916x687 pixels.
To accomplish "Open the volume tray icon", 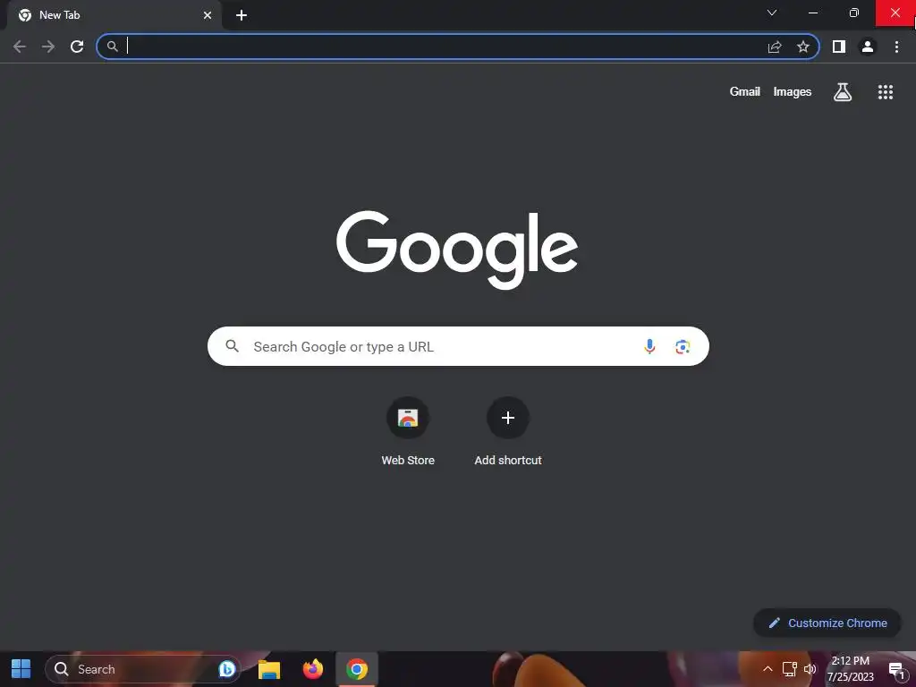I will tap(810, 669).
